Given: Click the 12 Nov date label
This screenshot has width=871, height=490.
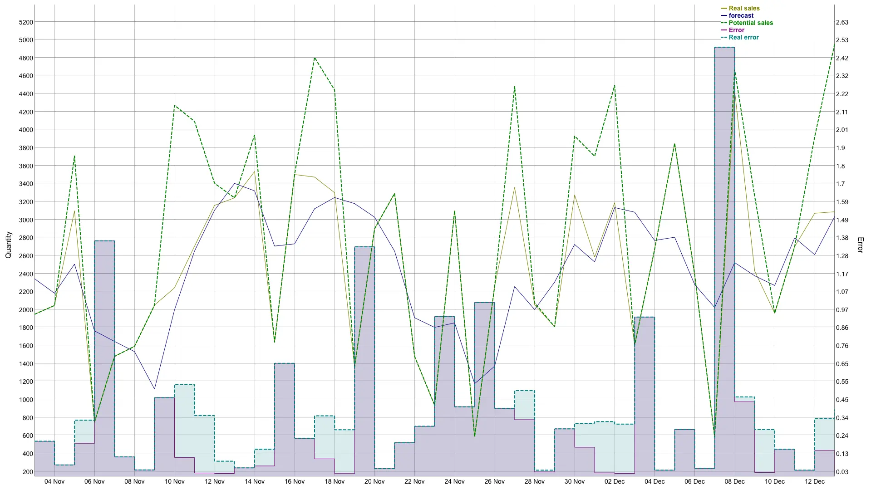Looking at the screenshot, I should (214, 481).
